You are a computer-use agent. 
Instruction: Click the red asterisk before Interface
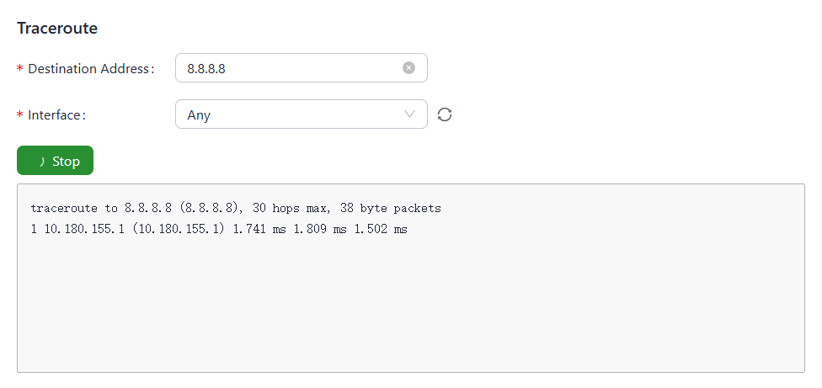tap(20, 115)
